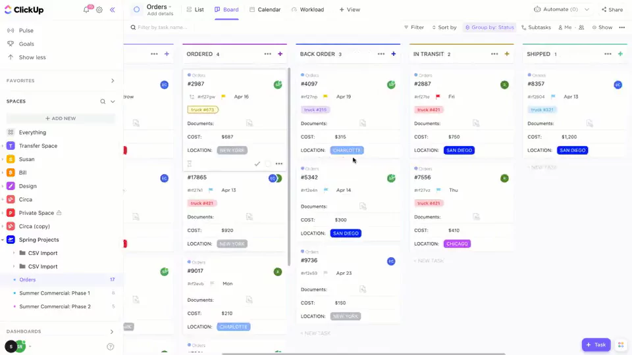The height and width of the screenshot is (355, 632).
Task: Open the Sort by dropdown
Action: coord(444,28)
